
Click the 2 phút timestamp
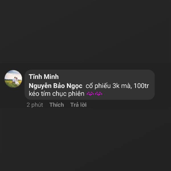click(x=35, y=105)
